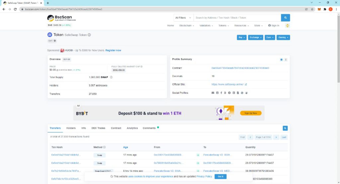The image size is (340, 184).
Task: Expand the Blockchain menu
Action: pos(187,26)
